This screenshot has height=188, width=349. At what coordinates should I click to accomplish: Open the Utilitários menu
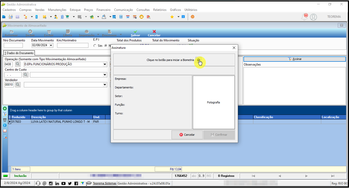click(x=191, y=10)
